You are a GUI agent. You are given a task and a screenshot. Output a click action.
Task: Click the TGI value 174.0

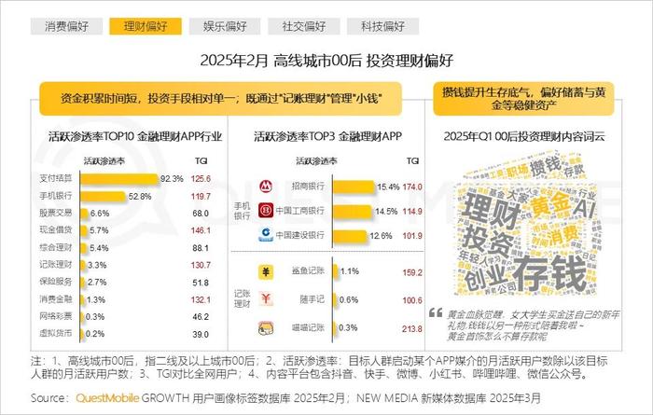coord(412,187)
